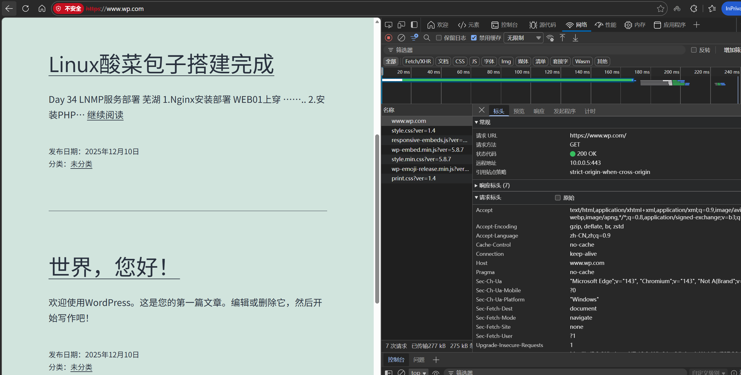The image size is (741, 375).
Task: Click the import HAR upload arrow
Action: [562, 38]
